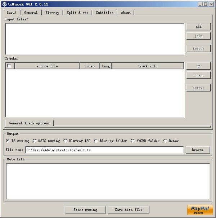Click the add input file button
216x218 pixels.
tap(199, 27)
